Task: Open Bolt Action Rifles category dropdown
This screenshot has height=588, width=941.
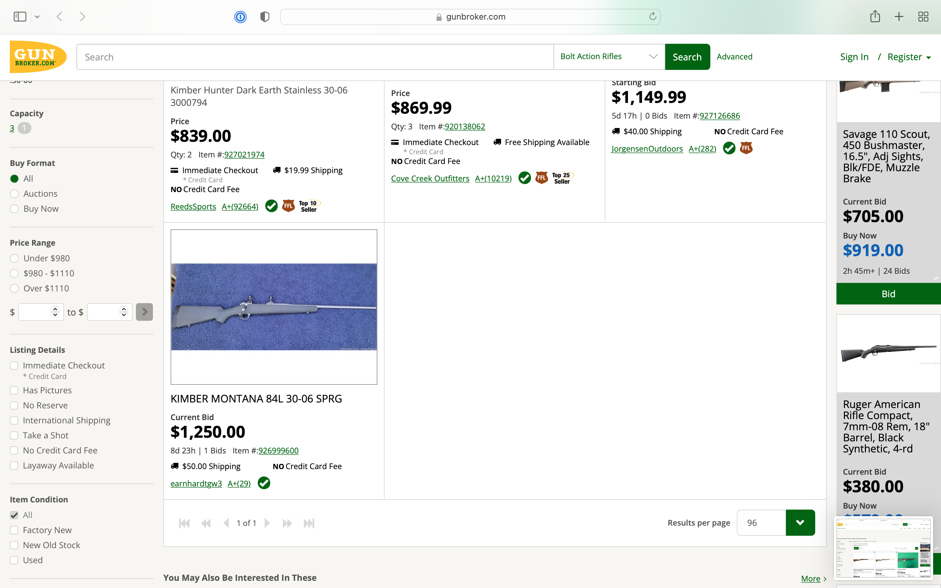Action: point(609,57)
